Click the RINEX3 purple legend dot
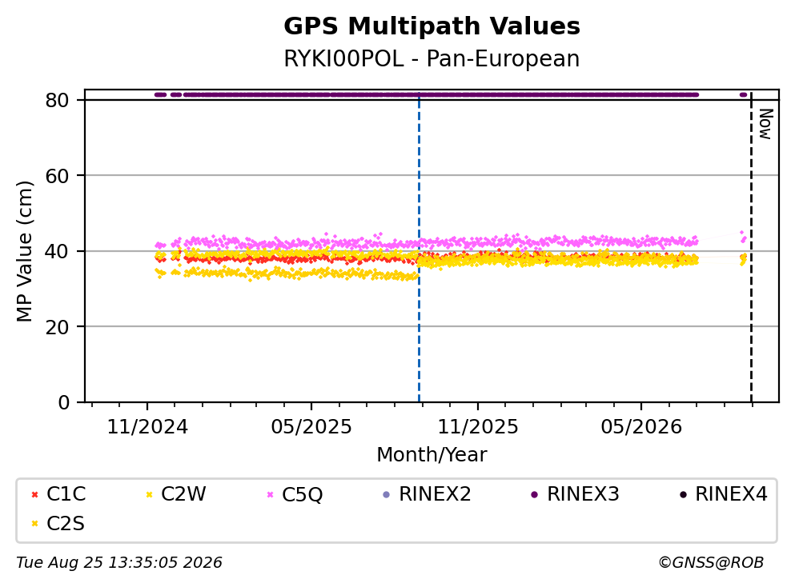This screenshot has width=795, height=587. [x=534, y=495]
